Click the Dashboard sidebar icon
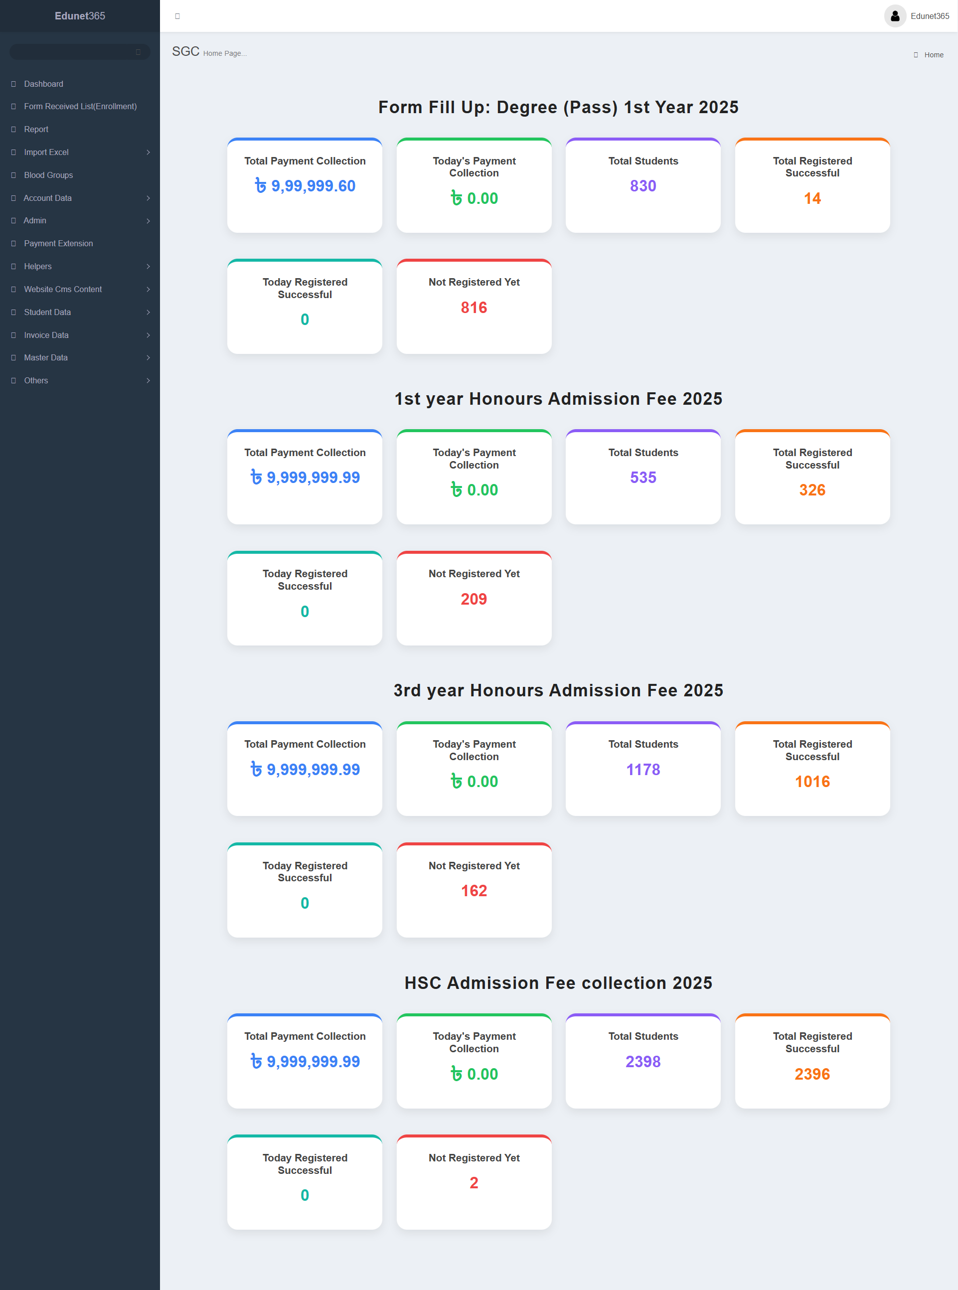 (13, 84)
